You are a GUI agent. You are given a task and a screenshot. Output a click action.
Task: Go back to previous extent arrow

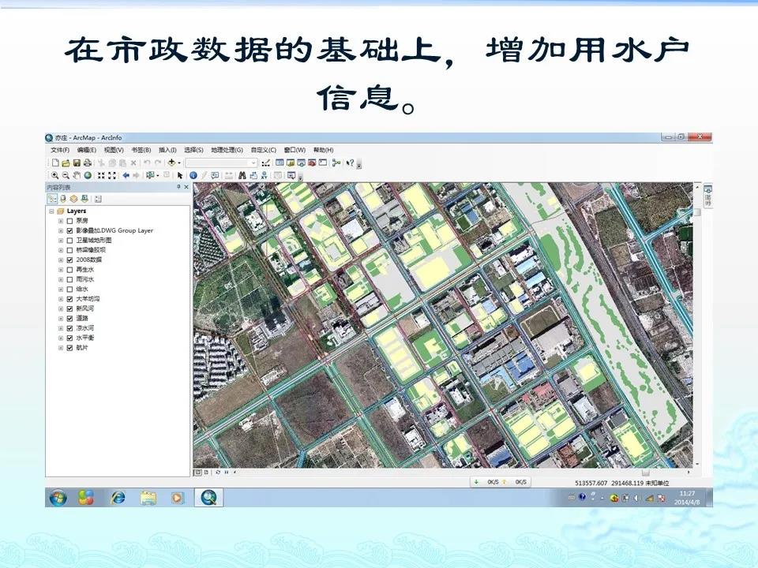pyautogui.click(x=126, y=175)
